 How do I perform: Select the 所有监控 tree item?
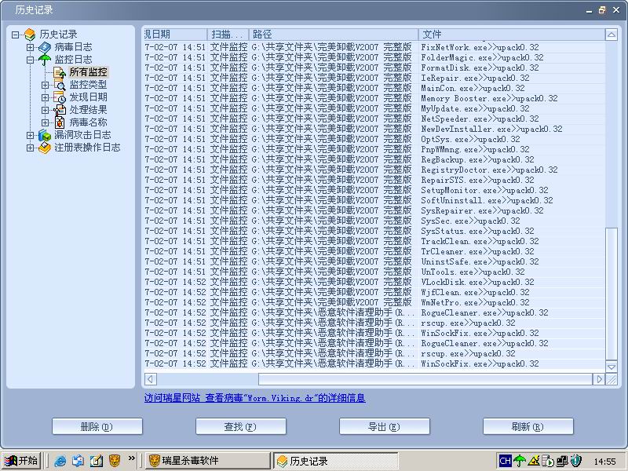[89, 72]
